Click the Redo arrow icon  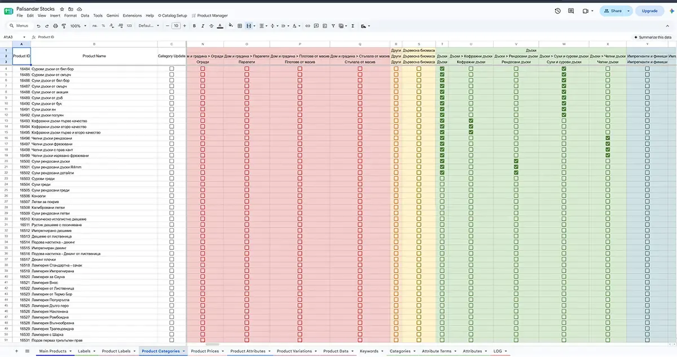pyautogui.click(x=47, y=26)
